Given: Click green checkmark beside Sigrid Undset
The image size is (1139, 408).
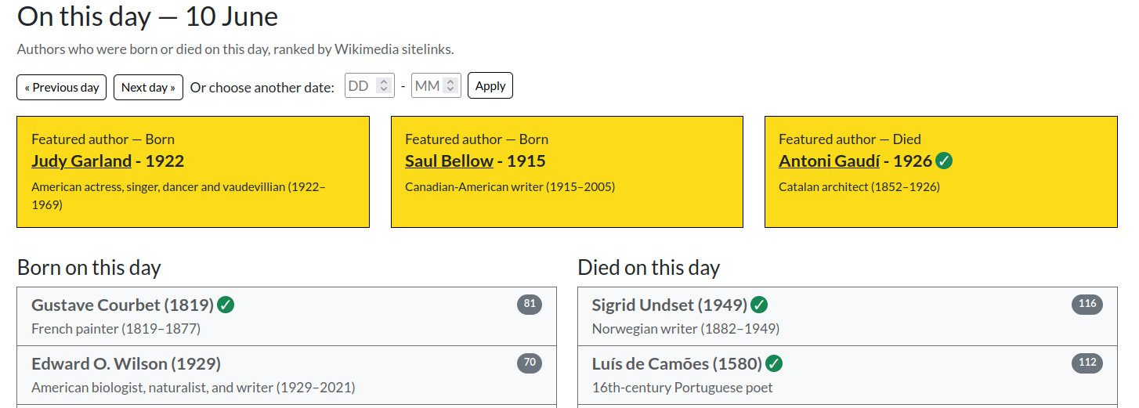Looking at the screenshot, I should [x=759, y=305].
